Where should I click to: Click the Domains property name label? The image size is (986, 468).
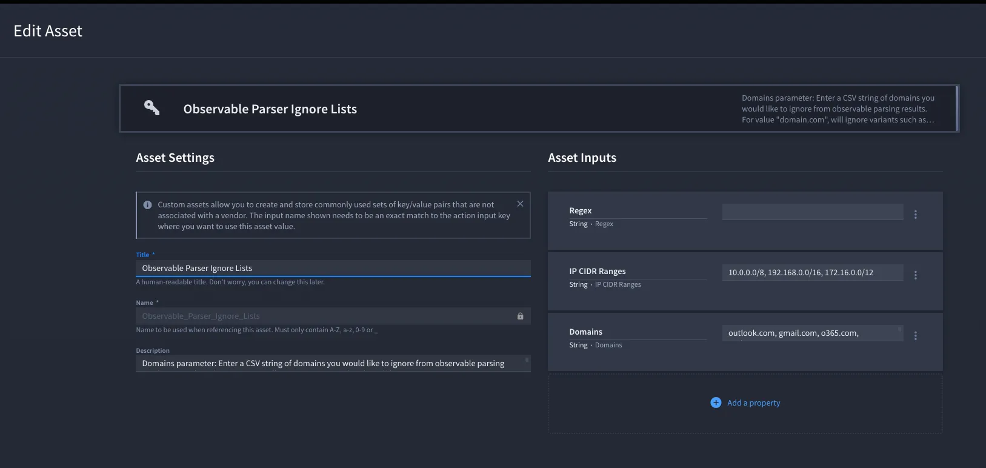586,332
